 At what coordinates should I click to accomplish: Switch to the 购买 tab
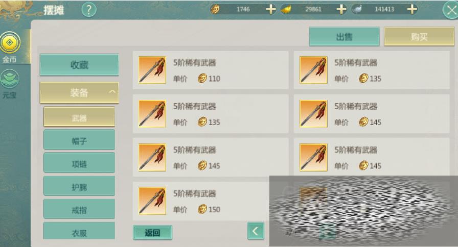tap(419, 36)
